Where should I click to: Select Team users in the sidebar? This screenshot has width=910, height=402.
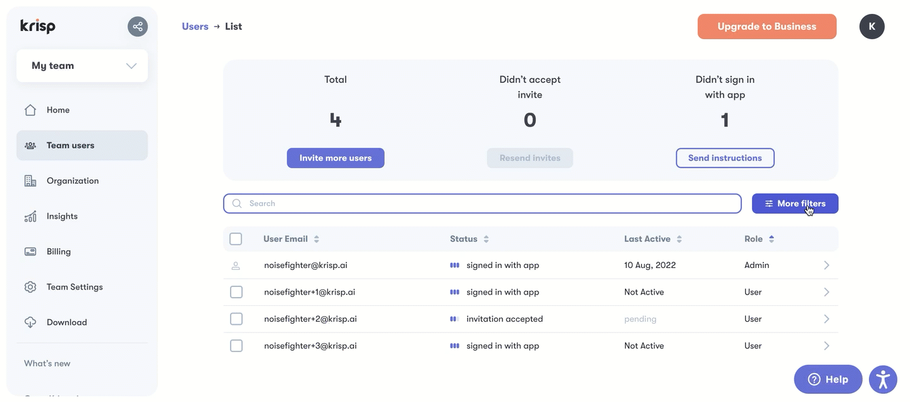coord(82,145)
